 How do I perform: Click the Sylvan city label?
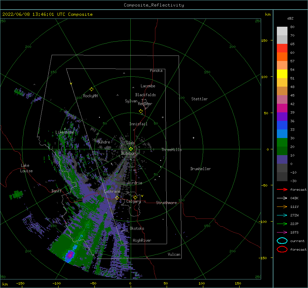point(131,101)
